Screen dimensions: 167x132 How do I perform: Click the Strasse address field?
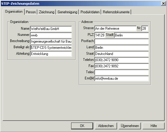pos(116,29)
